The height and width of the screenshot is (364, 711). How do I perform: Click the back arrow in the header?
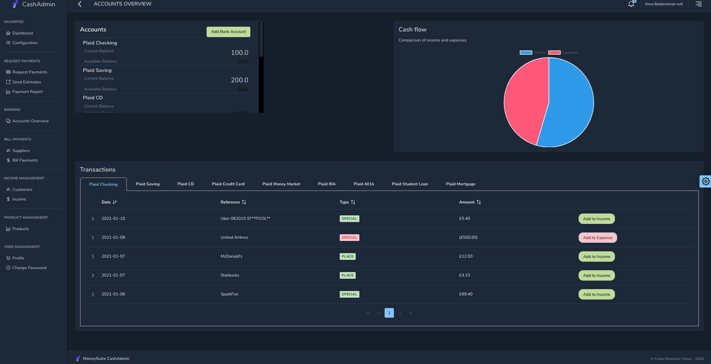80,4
